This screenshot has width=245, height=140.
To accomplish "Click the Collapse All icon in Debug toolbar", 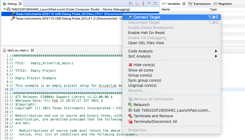I will pyautogui.click(x=131, y=4).
